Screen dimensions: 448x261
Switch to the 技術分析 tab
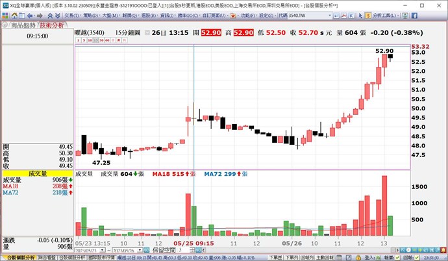(x=52, y=25)
